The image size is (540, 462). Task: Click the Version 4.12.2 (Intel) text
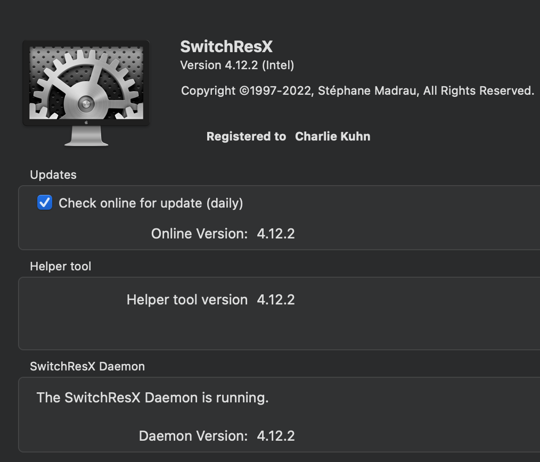(237, 65)
